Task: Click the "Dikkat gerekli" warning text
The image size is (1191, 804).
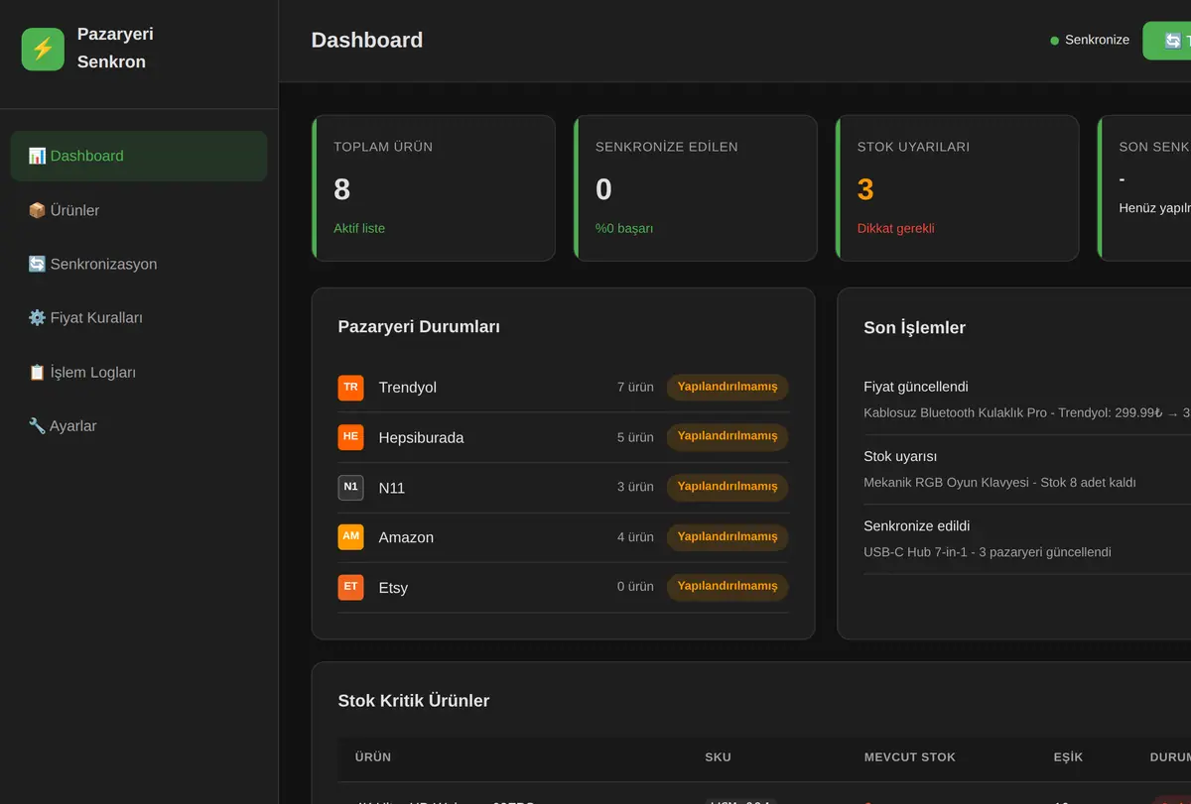Action: (x=896, y=228)
